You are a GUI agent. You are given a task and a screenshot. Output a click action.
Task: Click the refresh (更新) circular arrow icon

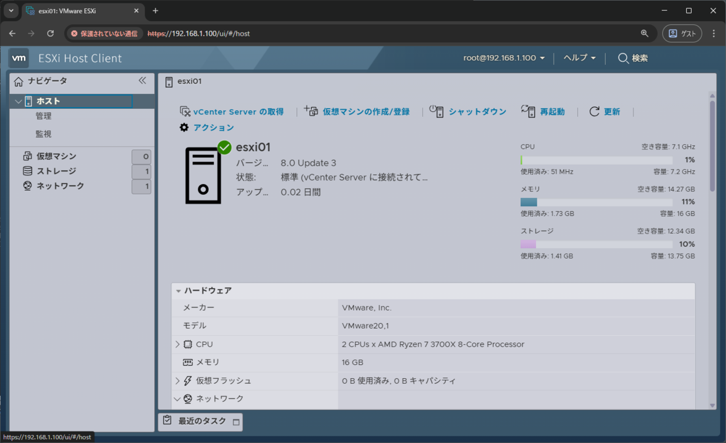tap(595, 111)
